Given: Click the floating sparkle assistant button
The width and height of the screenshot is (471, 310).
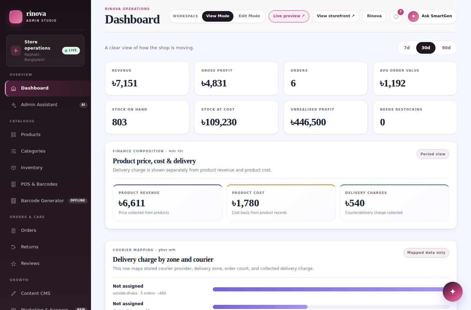Looking at the screenshot, I should [453, 292].
